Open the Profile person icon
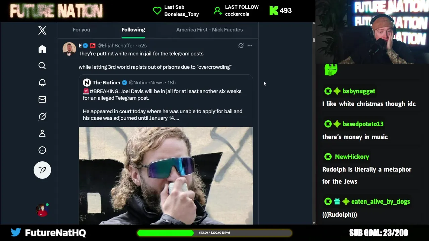This screenshot has height=241, width=429. 42,133
